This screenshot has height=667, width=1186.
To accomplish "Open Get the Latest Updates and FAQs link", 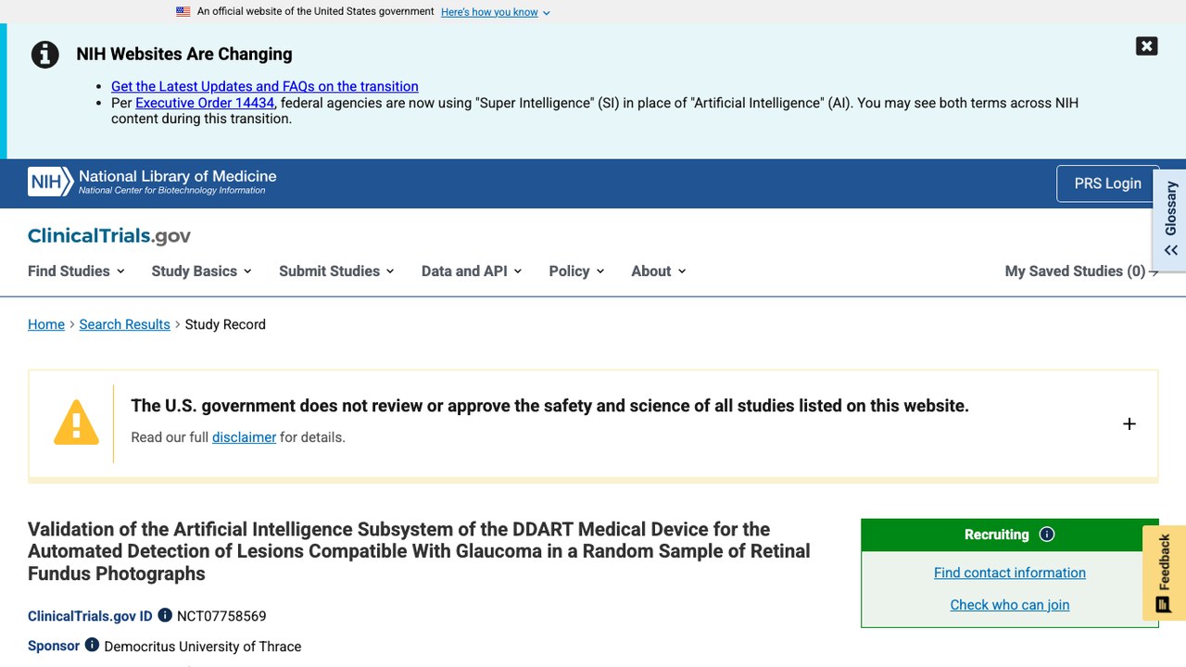I will tap(265, 86).
